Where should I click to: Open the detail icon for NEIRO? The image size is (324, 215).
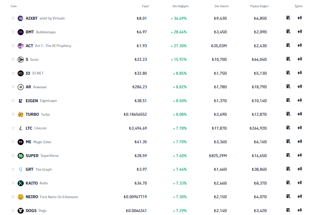[x=288, y=196]
